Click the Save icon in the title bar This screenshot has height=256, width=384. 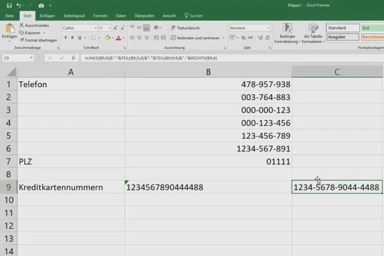(9, 5)
